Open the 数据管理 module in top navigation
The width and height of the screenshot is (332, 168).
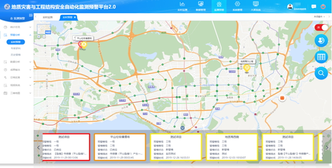(x=200, y=6)
